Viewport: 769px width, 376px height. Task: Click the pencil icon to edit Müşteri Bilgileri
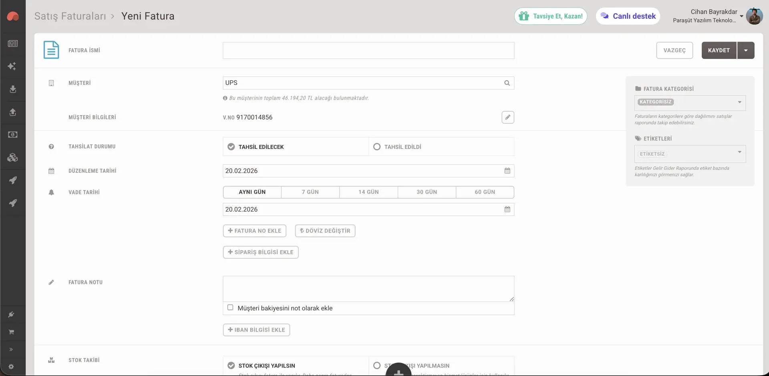click(x=508, y=117)
